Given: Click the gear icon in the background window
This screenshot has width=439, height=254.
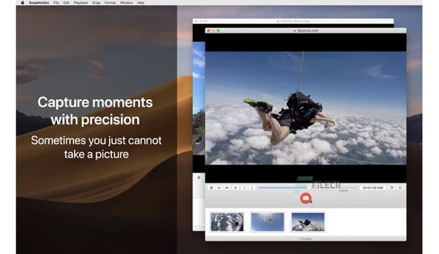Looking at the screenshot, I should pyautogui.click(x=199, y=177).
